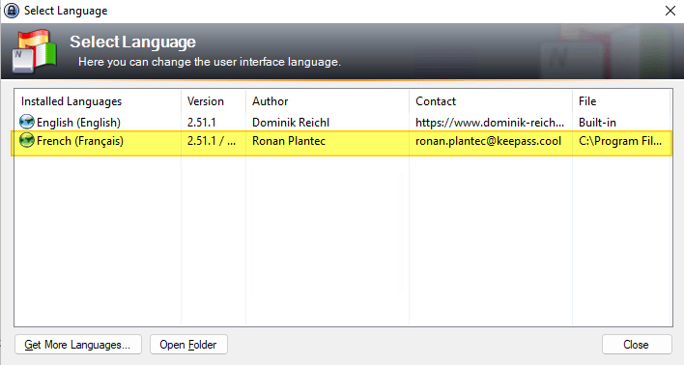Image resolution: width=684 pixels, height=365 pixels.
Task: Click the language flags banner icon
Action: coord(35,51)
